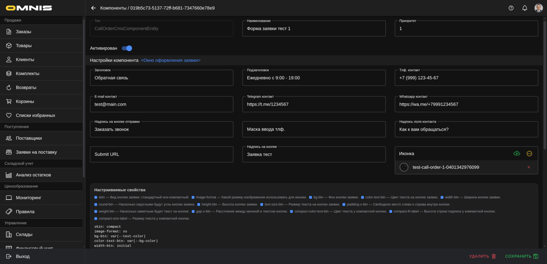Click the user profile avatar

538,8
